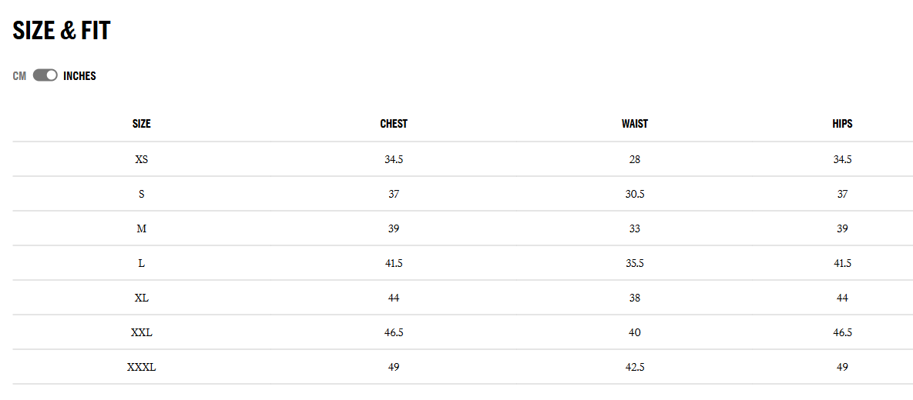Click the XXL waist value 40
This screenshot has width=913, height=400.
coord(635,332)
